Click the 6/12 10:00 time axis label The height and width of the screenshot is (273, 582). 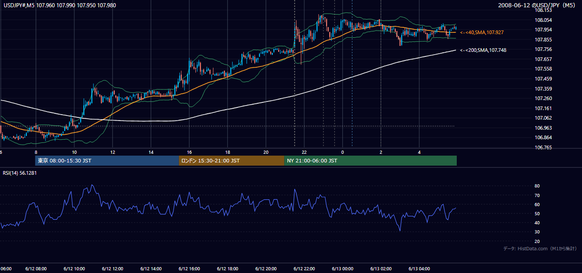[73, 269]
